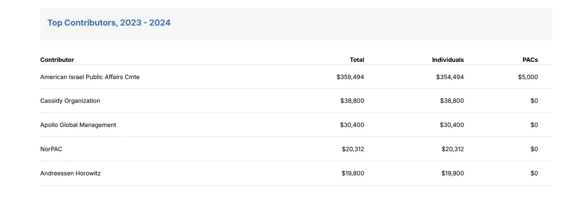Click the $19,800 total for Andreessen Horowitz
Screen dimensions: 568x200
pyautogui.click(x=353, y=173)
